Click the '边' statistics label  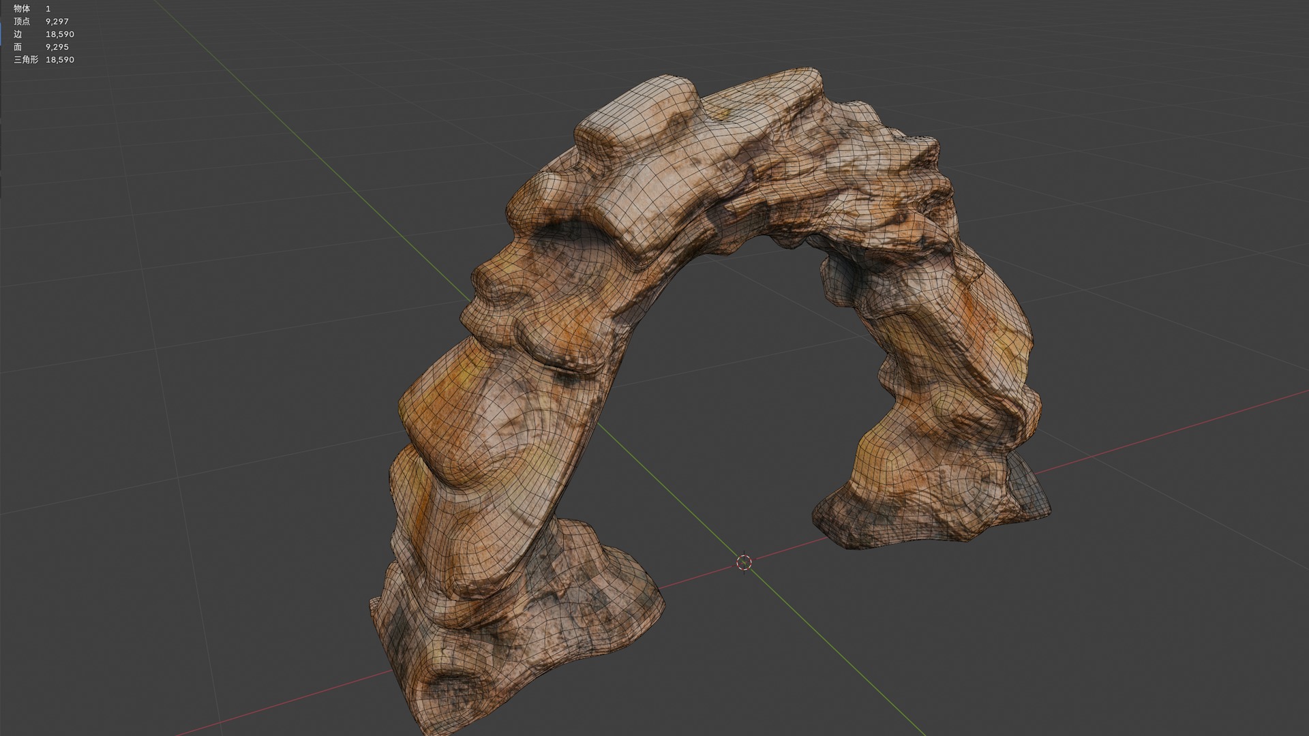pos(18,34)
